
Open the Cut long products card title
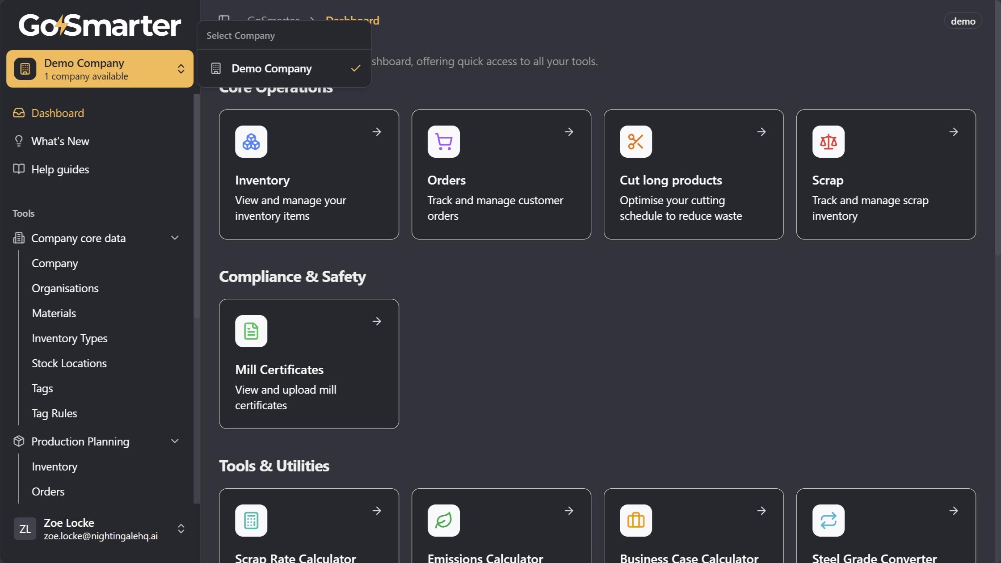pyautogui.click(x=671, y=180)
